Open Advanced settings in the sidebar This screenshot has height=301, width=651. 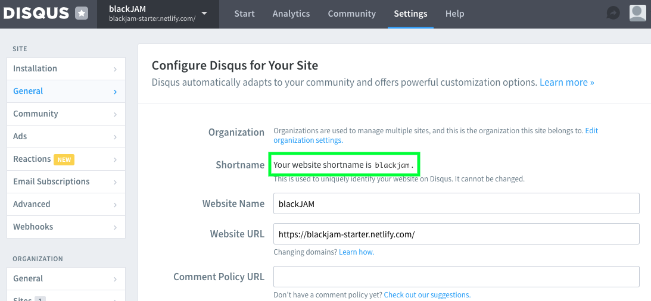[66, 204]
